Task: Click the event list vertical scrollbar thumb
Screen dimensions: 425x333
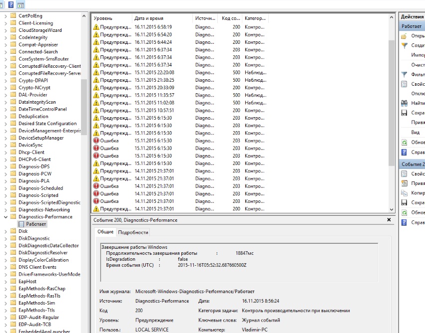Action: click(x=391, y=103)
